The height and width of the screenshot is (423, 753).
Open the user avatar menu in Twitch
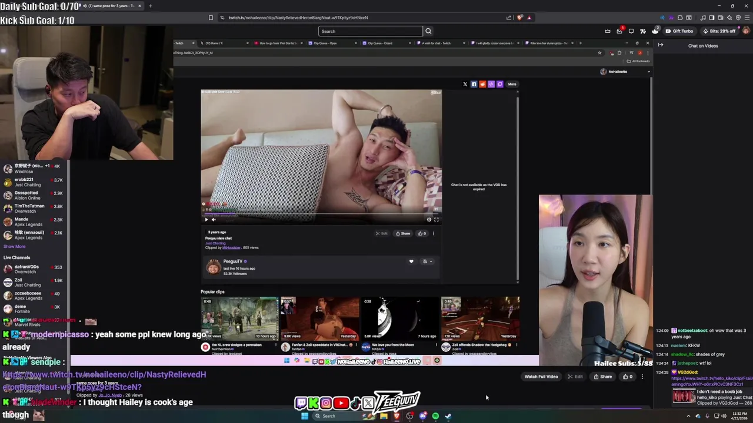(746, 31)
